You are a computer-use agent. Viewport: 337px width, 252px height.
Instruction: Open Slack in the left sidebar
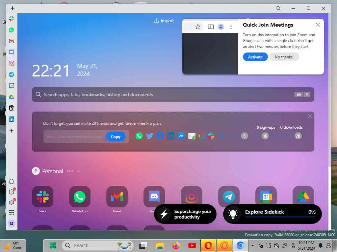(x=12, y=19)
